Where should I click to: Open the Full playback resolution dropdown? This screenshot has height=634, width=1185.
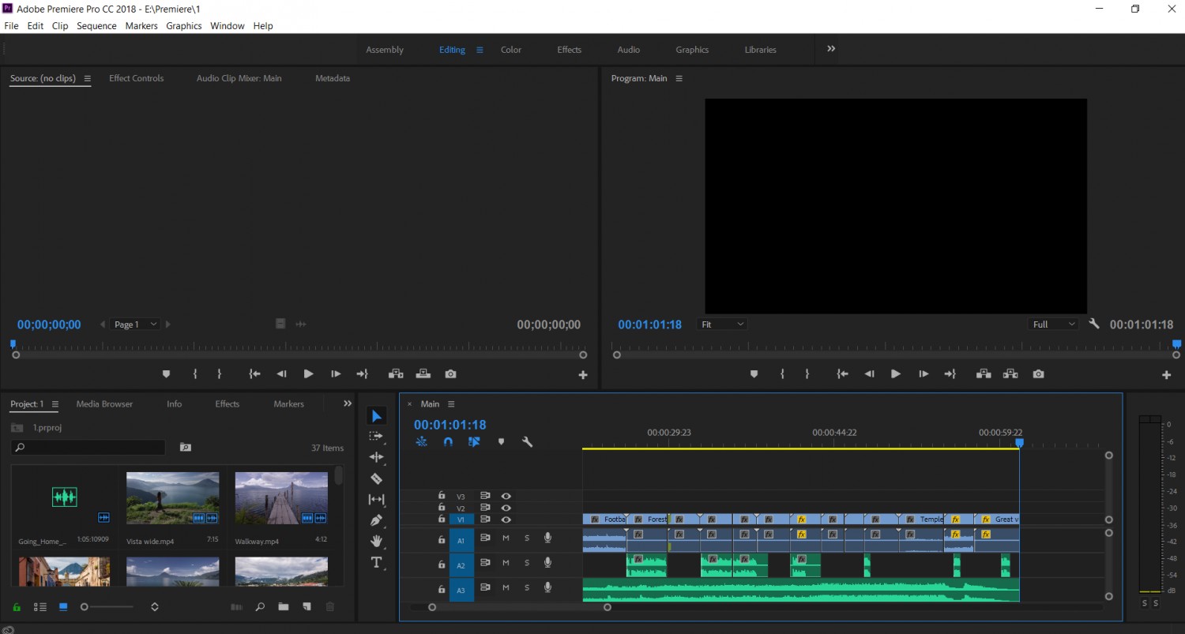coord(1054,325)
